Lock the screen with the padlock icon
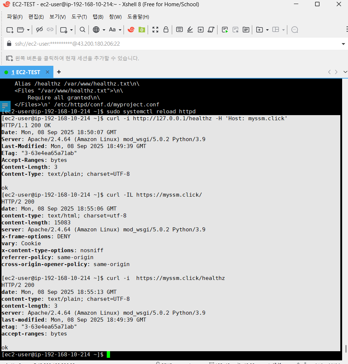The height and width of the screenshot is (364, 348). [166, 30]
